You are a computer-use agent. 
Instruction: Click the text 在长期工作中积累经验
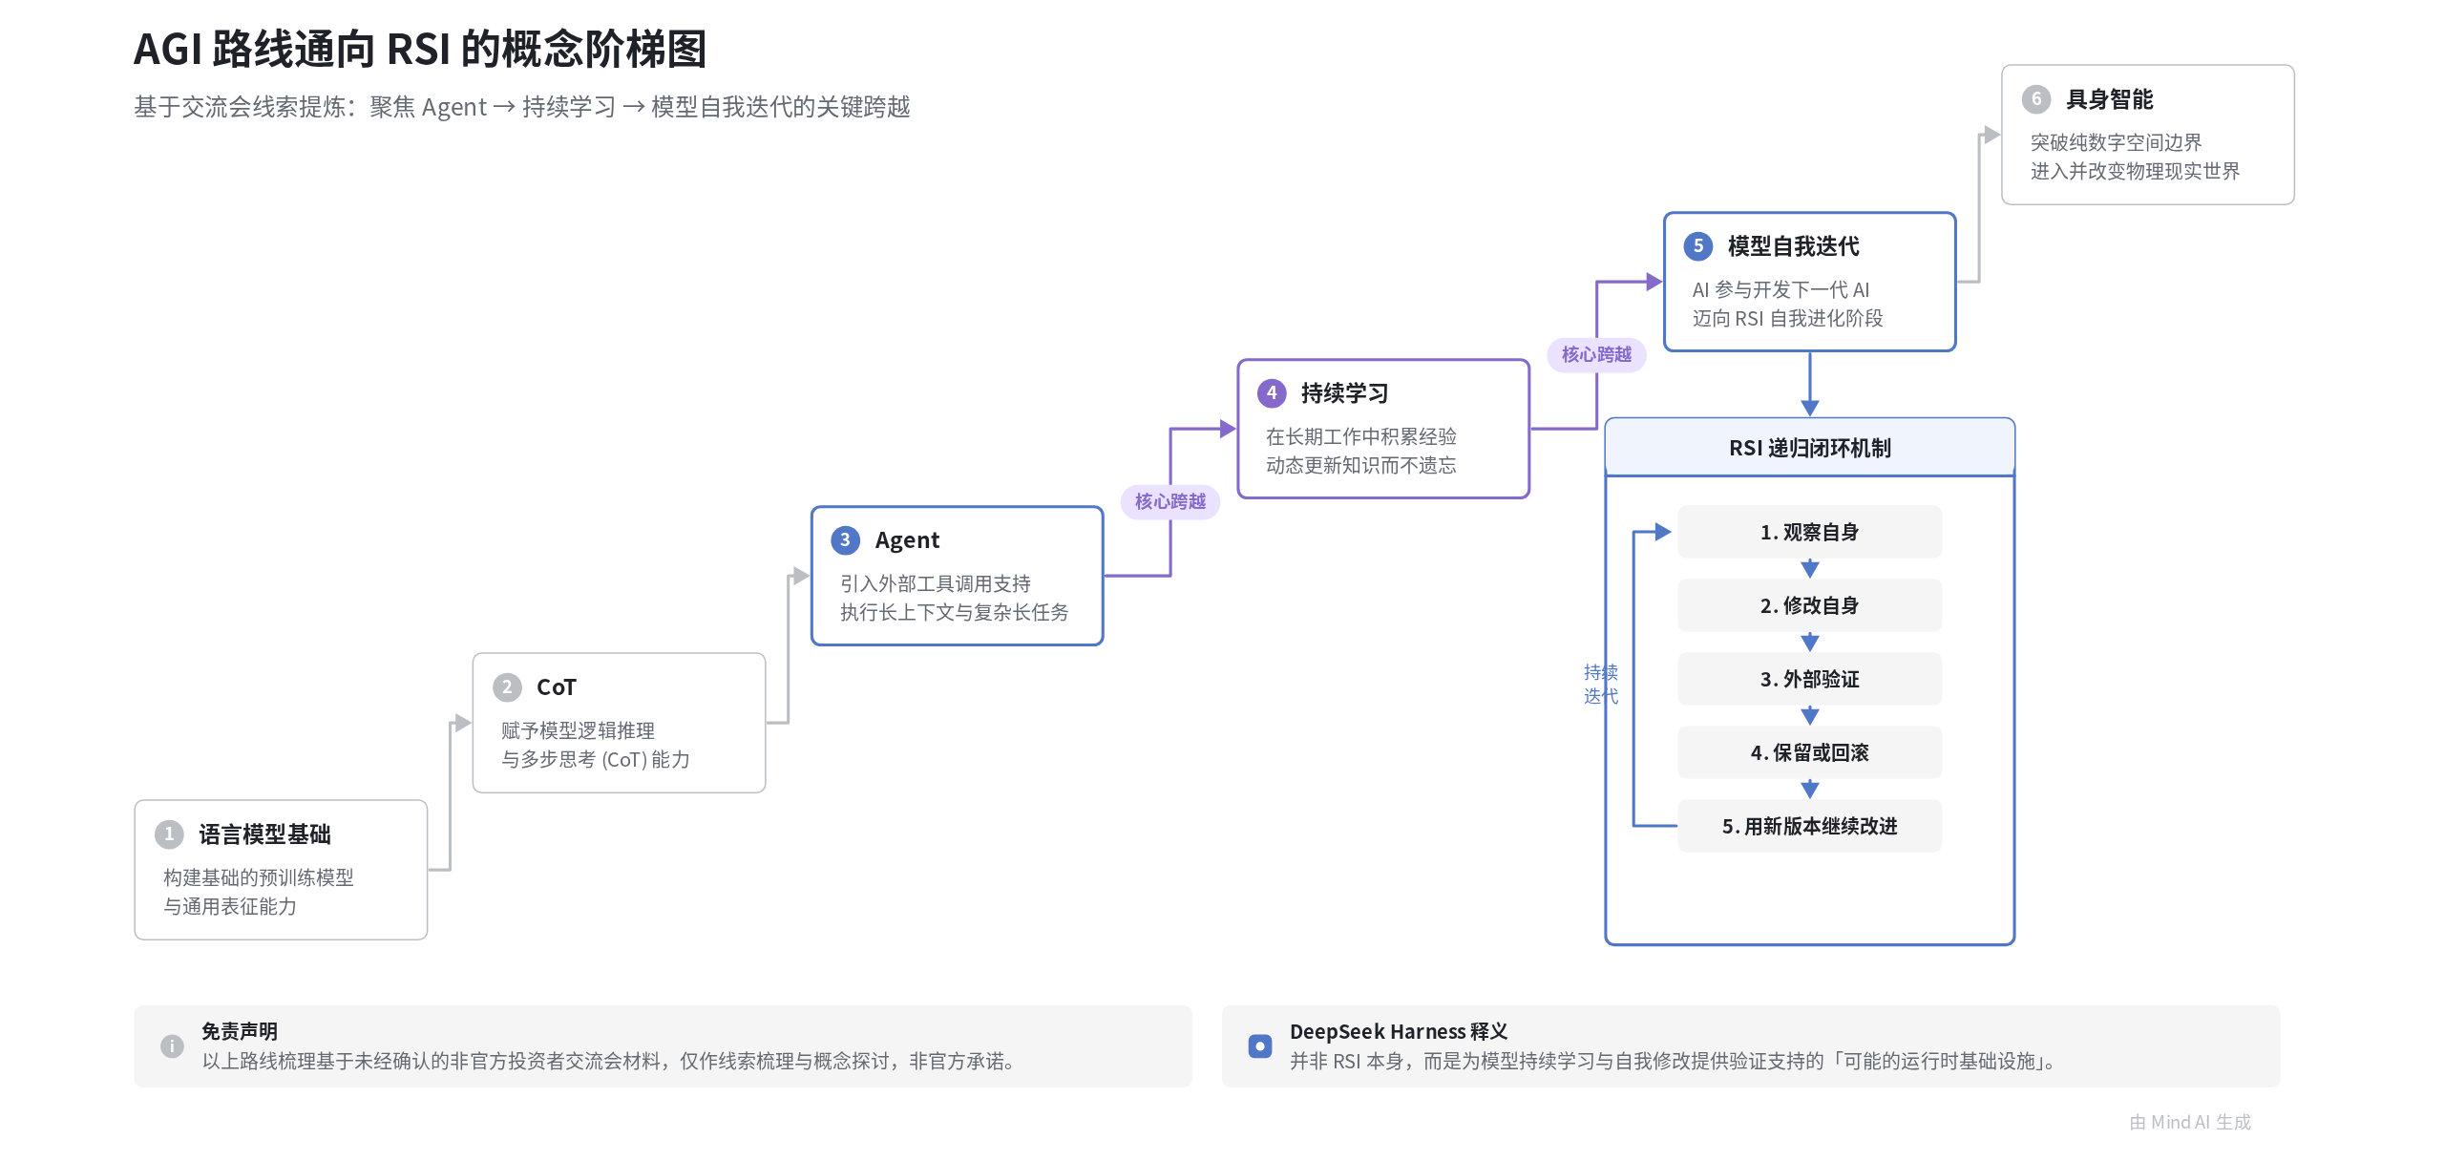click(1361, 436)
